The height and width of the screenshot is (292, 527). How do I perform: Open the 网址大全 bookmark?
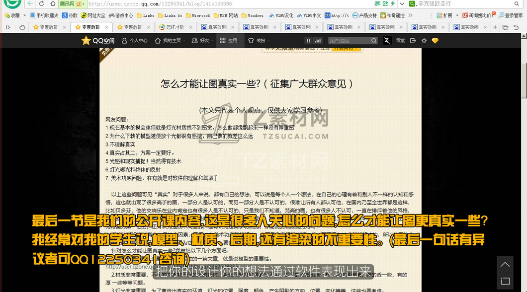(93, 15)
